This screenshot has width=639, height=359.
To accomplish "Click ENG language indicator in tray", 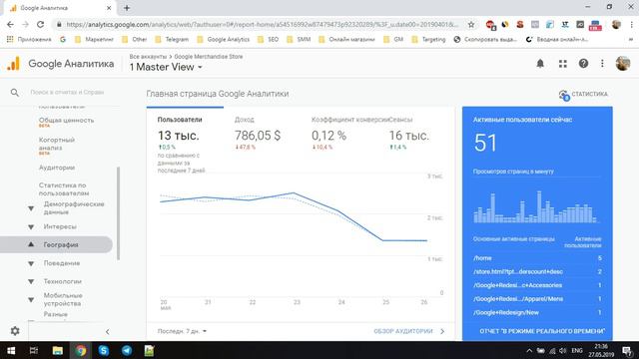I will click(577, 350).
